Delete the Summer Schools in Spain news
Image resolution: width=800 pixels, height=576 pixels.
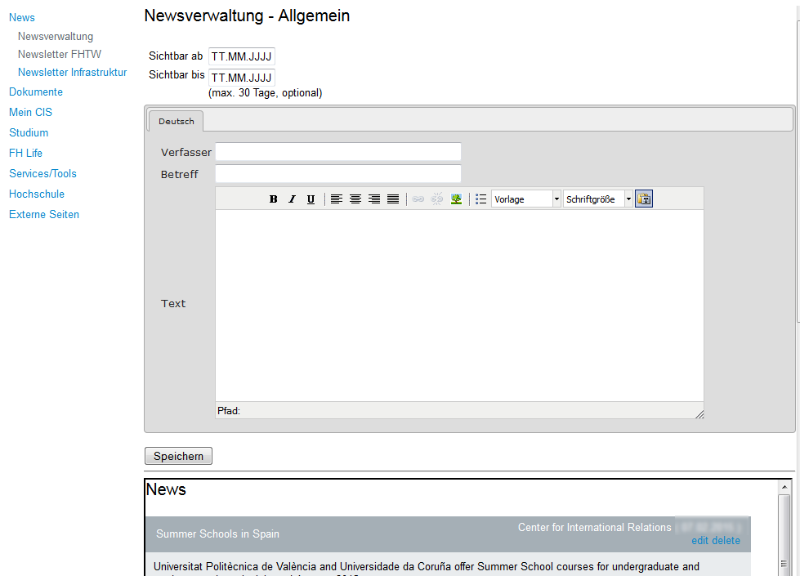726,541
